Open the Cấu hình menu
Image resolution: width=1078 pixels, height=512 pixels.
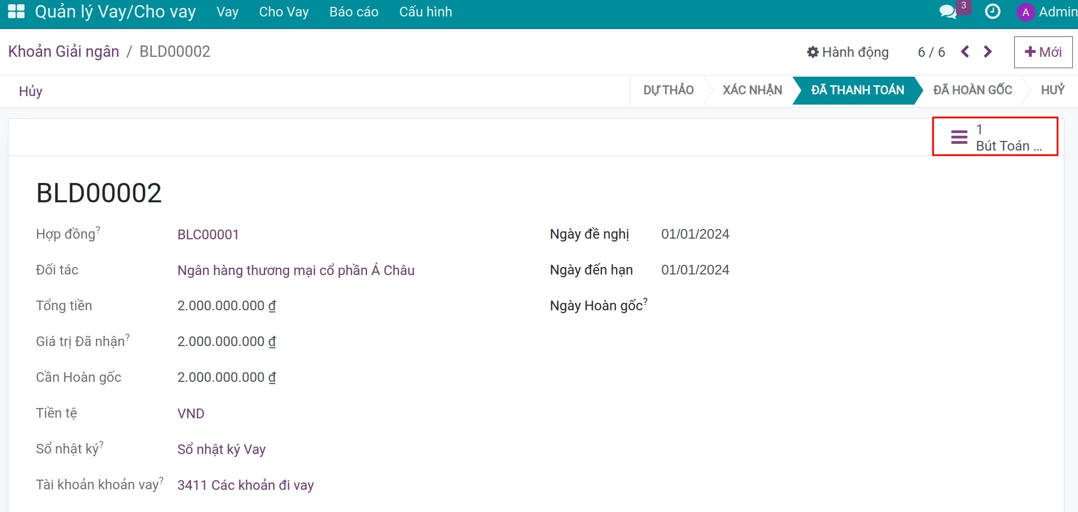[426, 12]
